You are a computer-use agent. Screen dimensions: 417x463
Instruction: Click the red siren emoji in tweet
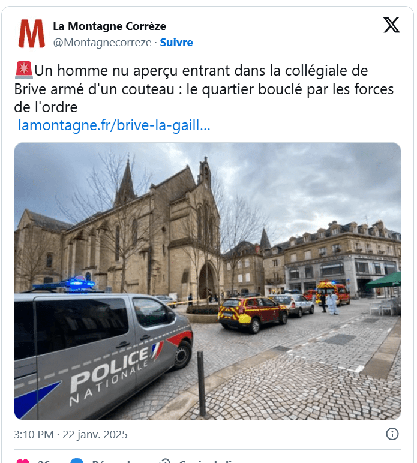[x=23, y=70]
